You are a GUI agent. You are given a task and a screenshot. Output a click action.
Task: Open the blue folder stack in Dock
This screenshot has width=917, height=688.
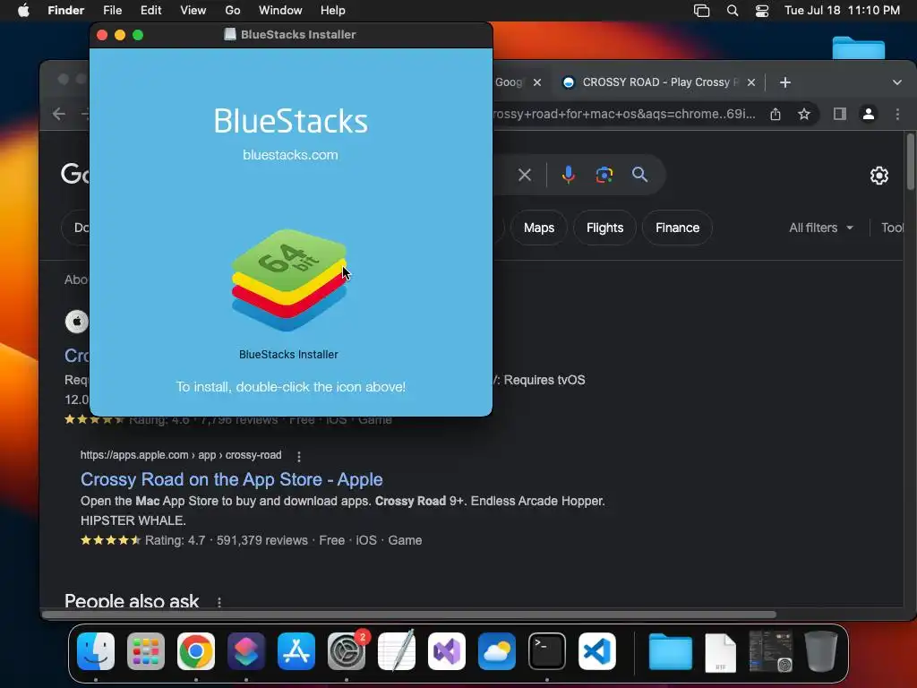tap(670, 650)
